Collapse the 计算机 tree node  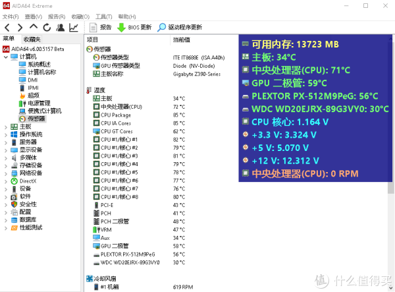[5, 57]
